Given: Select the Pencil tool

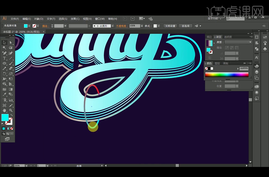Looking at the screenshot, I should click(x=4, y=69).
